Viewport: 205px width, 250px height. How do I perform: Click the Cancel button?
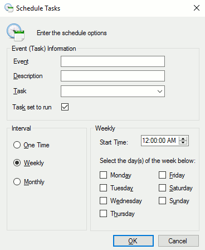pyautogui.click(x=178, y=241)
